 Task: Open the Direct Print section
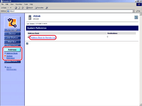tap(12, 45)
